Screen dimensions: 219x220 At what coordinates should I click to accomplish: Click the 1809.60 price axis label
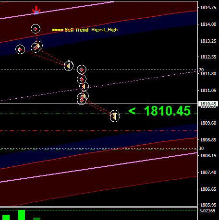(x=208, y=123)
